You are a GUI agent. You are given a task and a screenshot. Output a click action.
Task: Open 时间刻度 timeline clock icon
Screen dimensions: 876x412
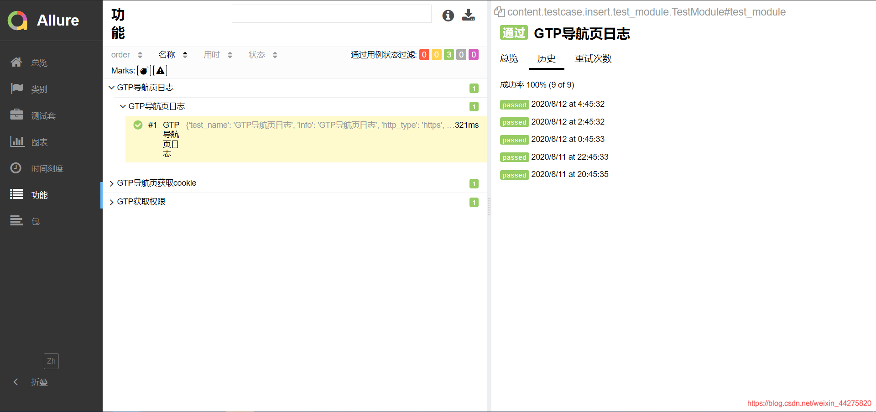[16, 168]
